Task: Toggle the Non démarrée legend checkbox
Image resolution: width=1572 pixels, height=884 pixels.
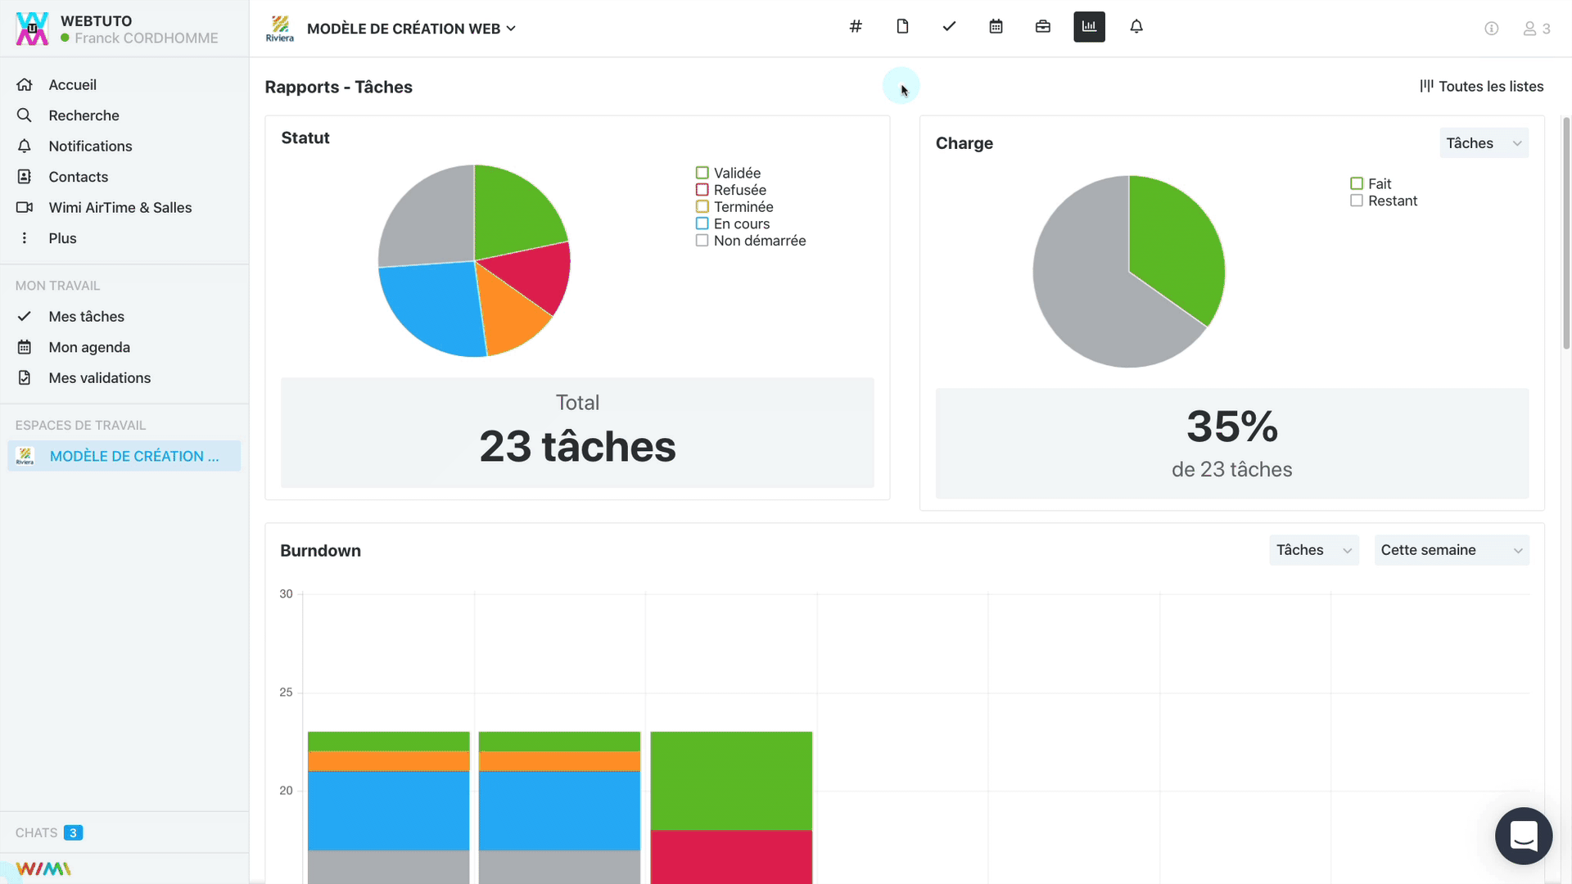Action: click(702, 241)
